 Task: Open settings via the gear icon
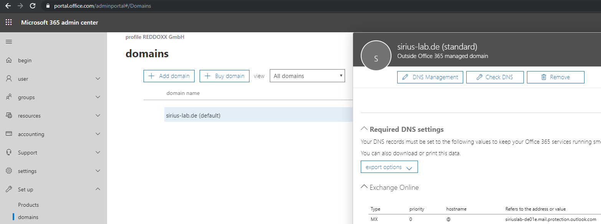pyautogui.click(x=9, y=171)
